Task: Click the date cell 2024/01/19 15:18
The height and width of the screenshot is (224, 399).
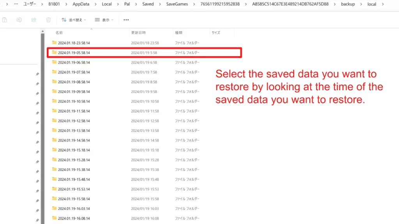Action: point(145,150)
